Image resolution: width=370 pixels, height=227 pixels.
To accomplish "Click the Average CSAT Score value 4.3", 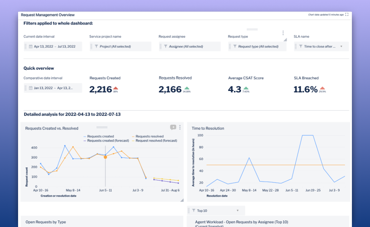I will click(x=234, y=89).
